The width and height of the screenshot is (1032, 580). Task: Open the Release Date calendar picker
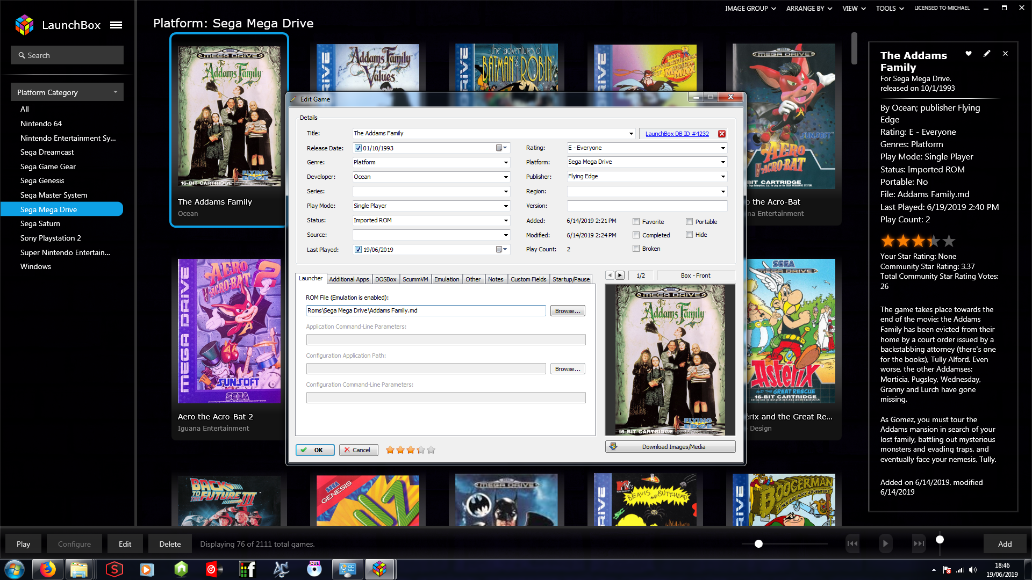click(x=501, y=148)
